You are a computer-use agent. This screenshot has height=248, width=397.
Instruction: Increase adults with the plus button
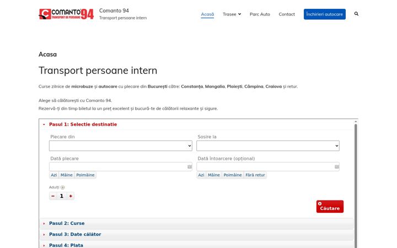[71, 196]
